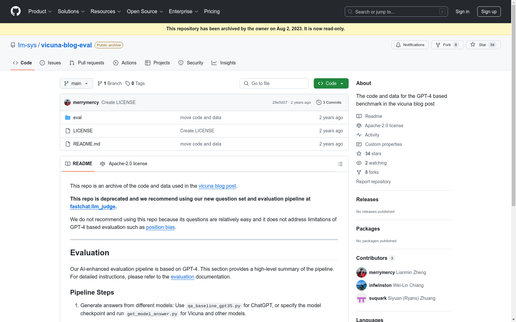Select the Code tab
The height and width of the screenshot is (322, 516).
(22, 63)
